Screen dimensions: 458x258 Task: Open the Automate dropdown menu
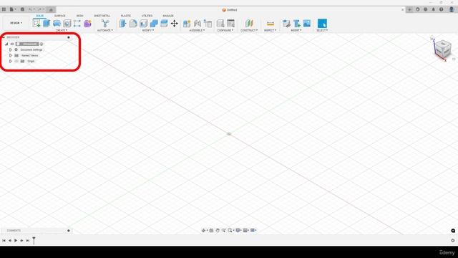(x=105, y=30)
